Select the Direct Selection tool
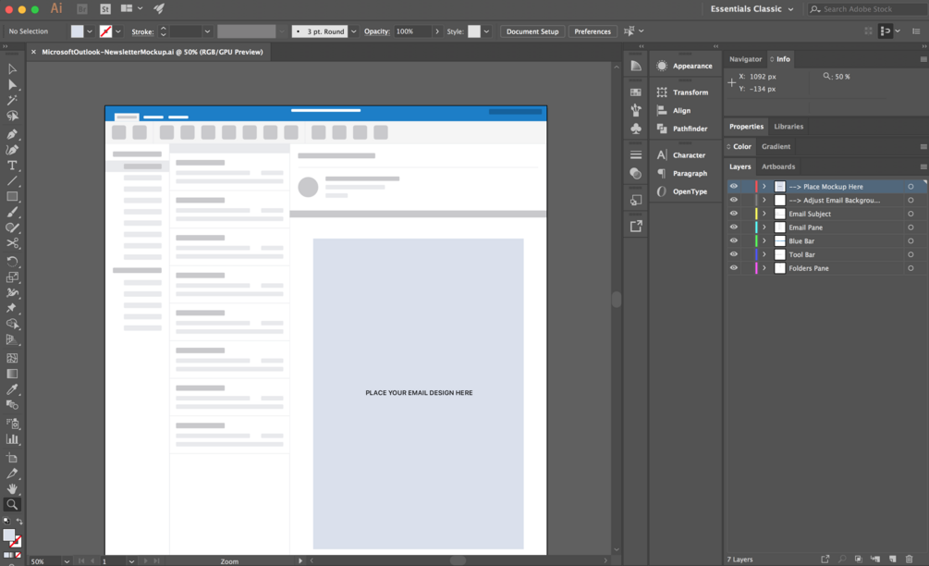Viewport: 929px width, 566px height. tap(12, 85)
